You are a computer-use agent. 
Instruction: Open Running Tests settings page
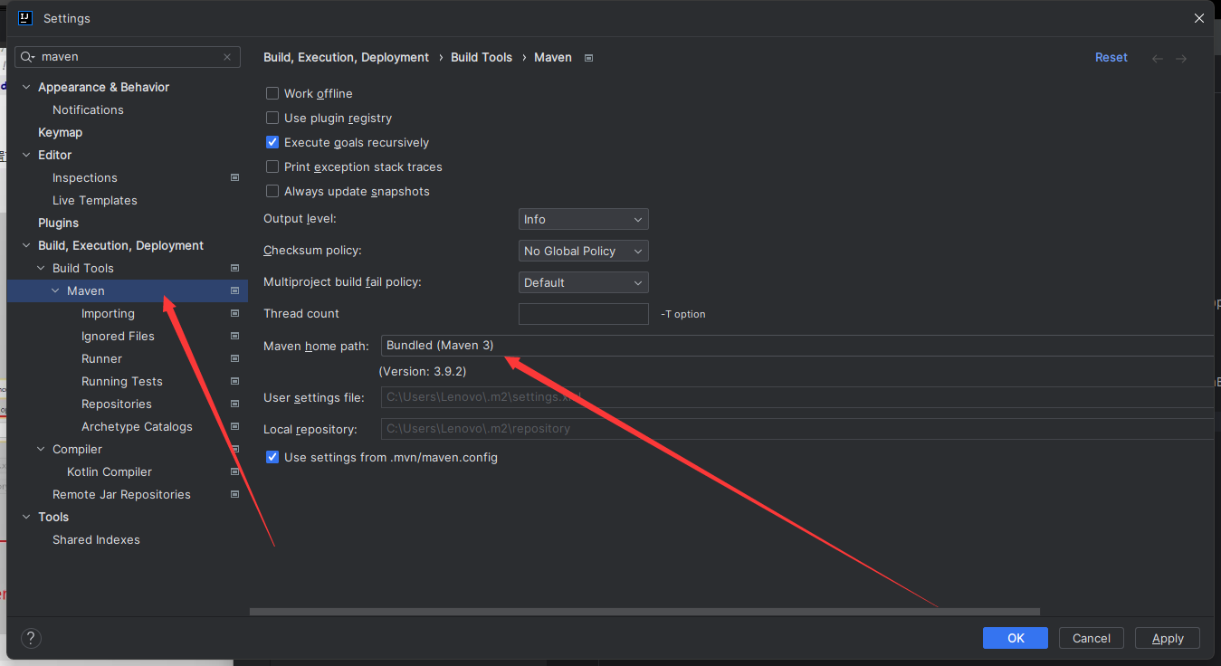click(x=122, y=381)
